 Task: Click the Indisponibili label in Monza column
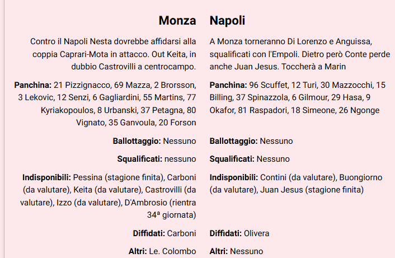46,177
